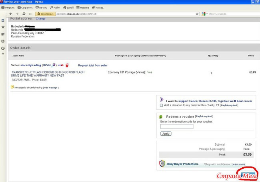Select item title TRANSCEND JETFLASH 350 text
Viewport: 260px width, 182px height.
(48, 74)
